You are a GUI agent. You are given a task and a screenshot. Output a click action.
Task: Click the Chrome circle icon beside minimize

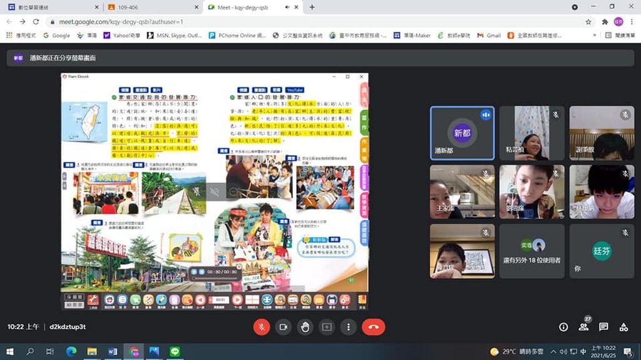(575, 7)
